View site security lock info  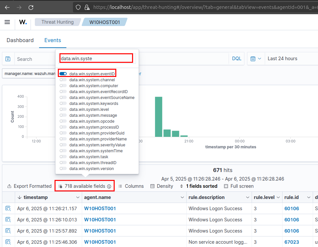pyautogui.click(x=87, y=8)
